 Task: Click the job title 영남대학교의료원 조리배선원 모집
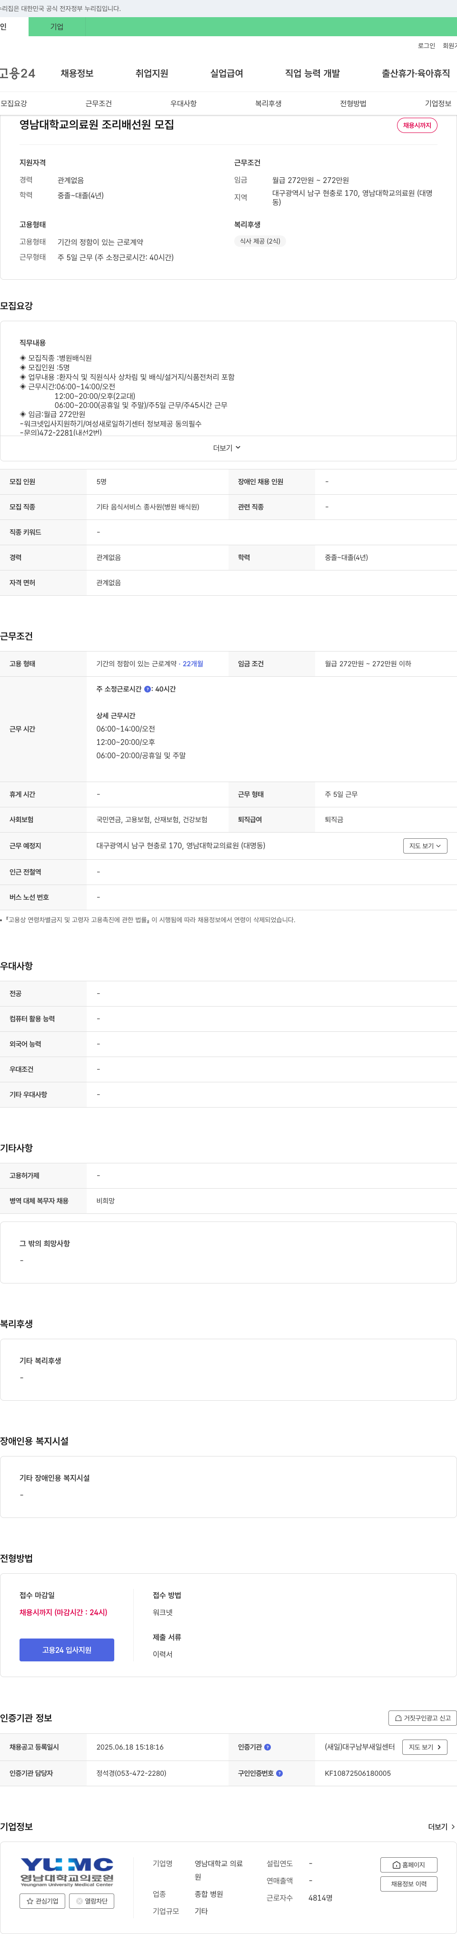tap(97, 125)
